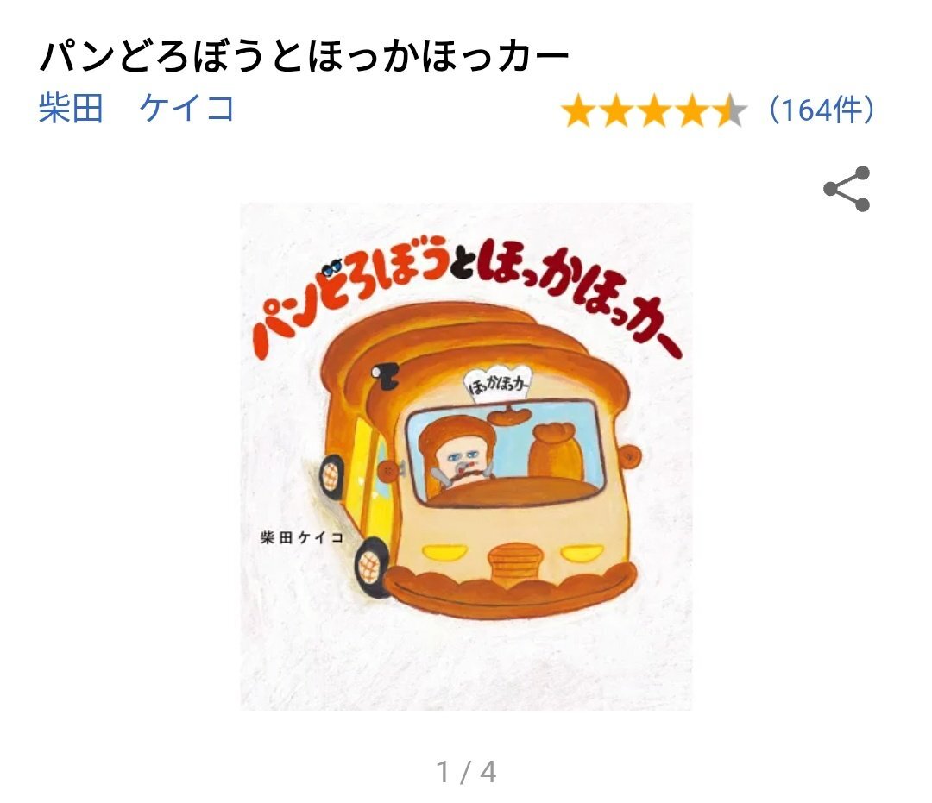Open author link 柴田 ケイコ
Image resolution: width=932 pixels, height=803 pixels.
coord(136,109)
